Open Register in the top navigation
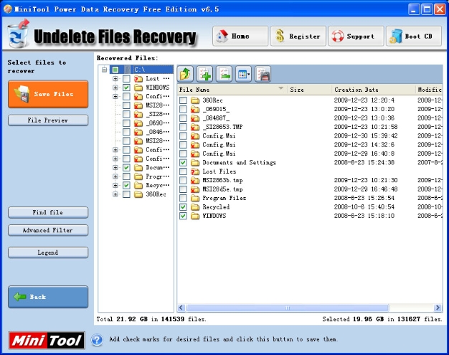Screen dimensions: 449x355 [298, 36]
